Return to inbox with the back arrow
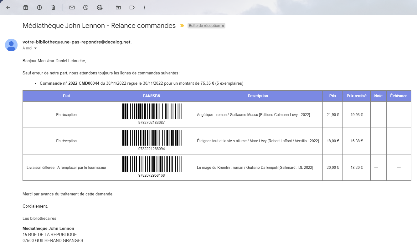Image resolution: width=417 pixels, height=247 pixels. pyautogui.click(x=8, y=8)
